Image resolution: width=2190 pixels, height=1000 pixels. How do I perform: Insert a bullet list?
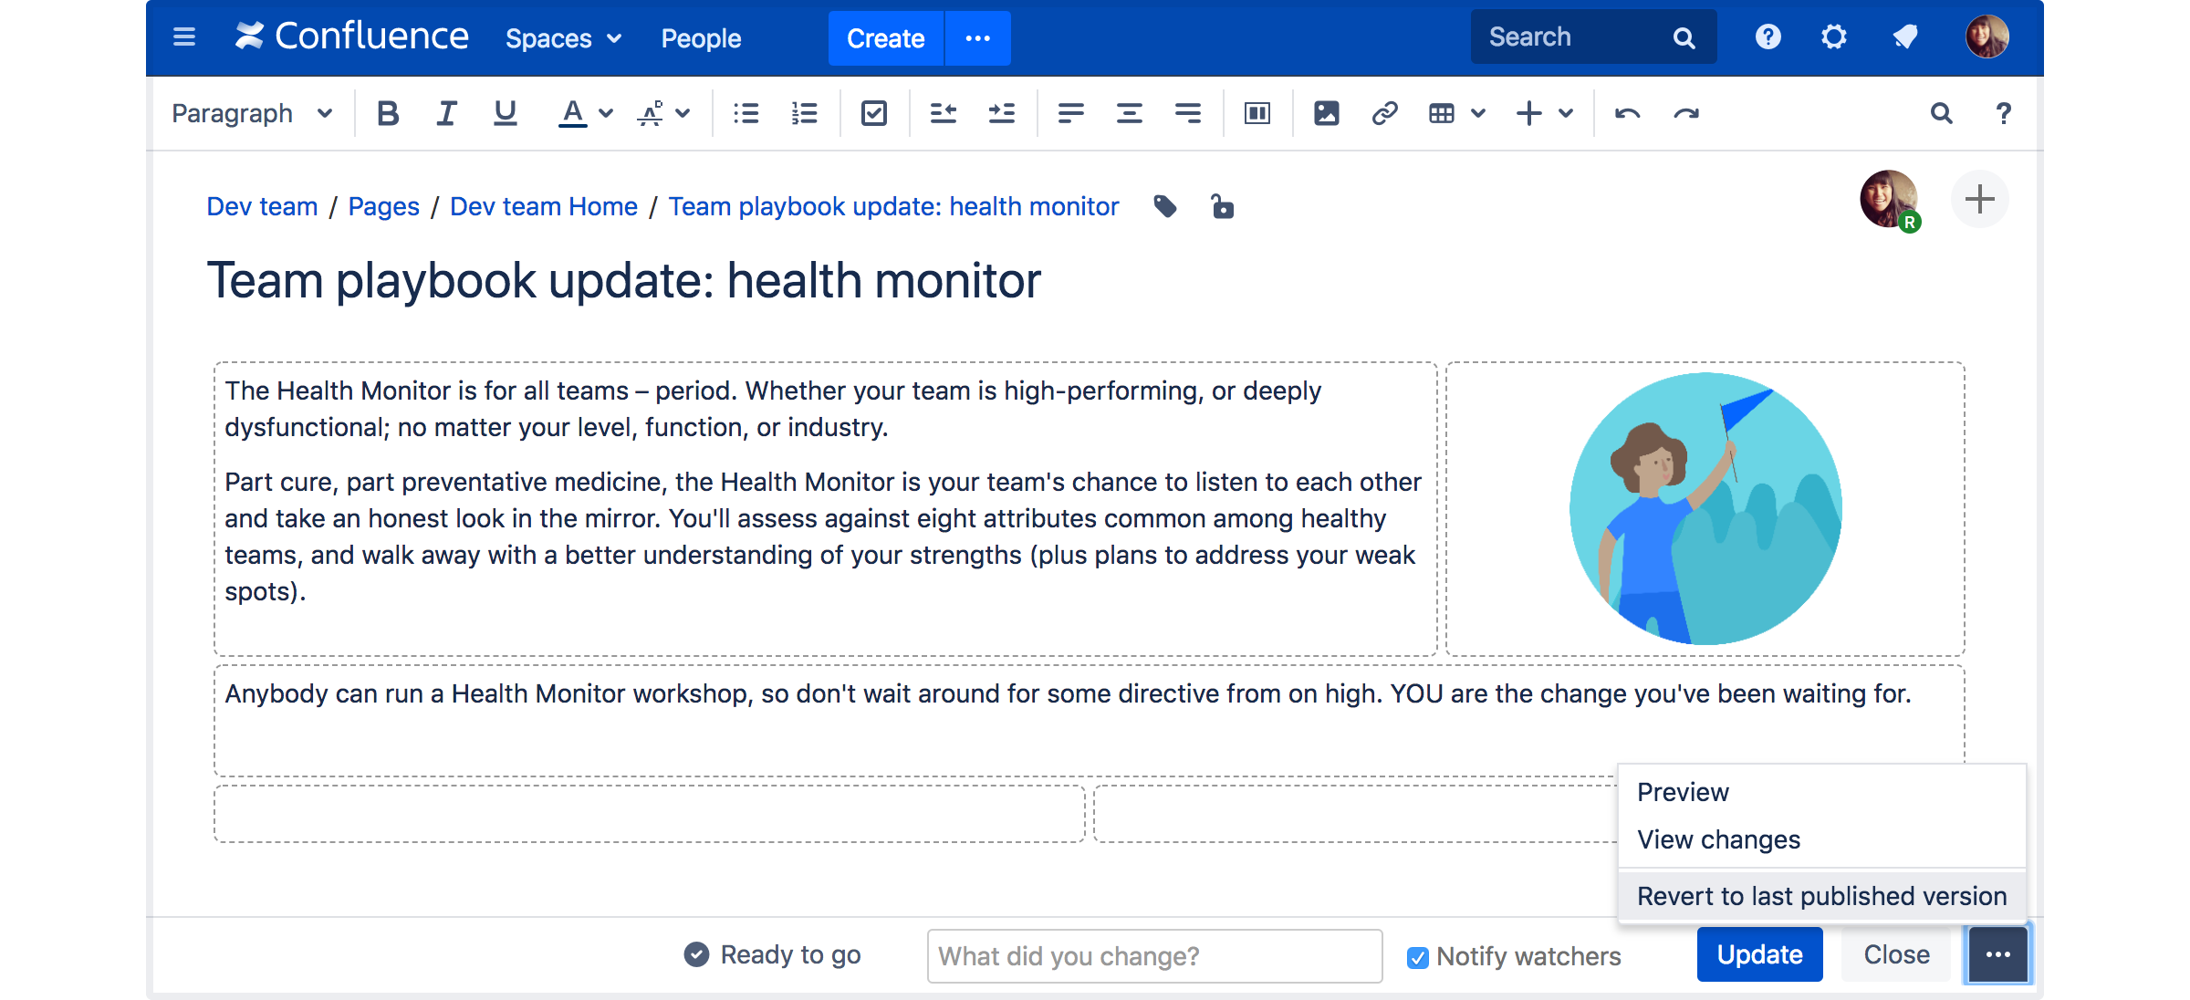746,113
